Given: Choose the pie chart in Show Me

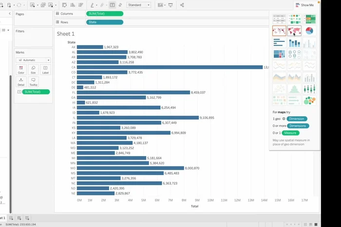Looking at the screenshot, I should point(309,31).
